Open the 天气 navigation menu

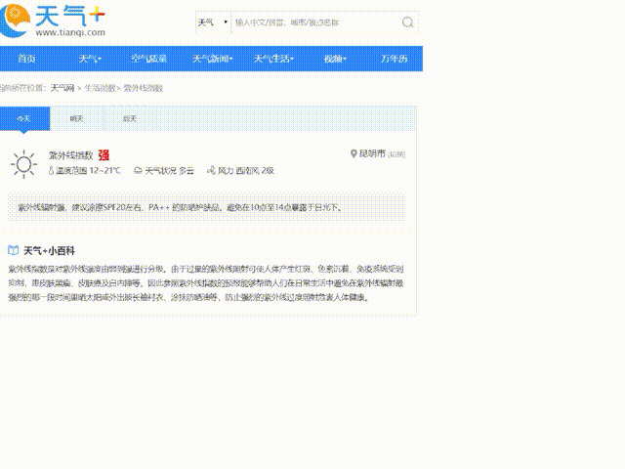coord(90,59)
